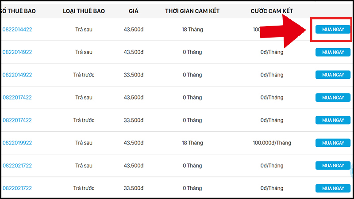Click MUA NGAY for prepaid (Trả trước) 0822021722
The width and height of the screenshot is (354, 199).
point(333,188)
